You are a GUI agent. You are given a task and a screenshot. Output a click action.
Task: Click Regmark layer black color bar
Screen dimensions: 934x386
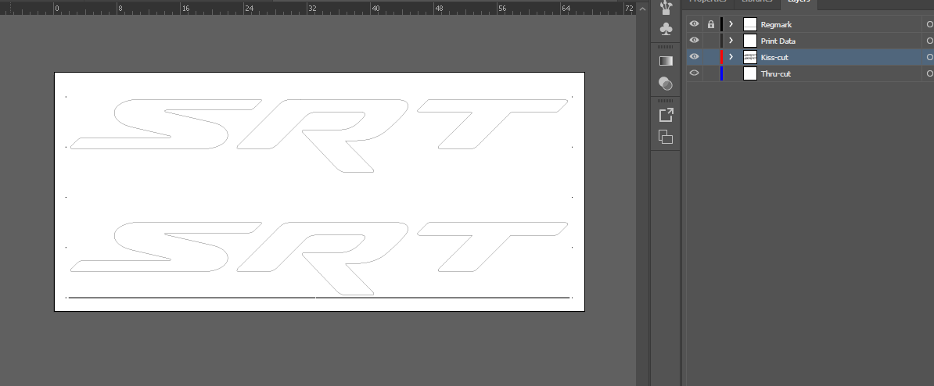tap(721, 24)
